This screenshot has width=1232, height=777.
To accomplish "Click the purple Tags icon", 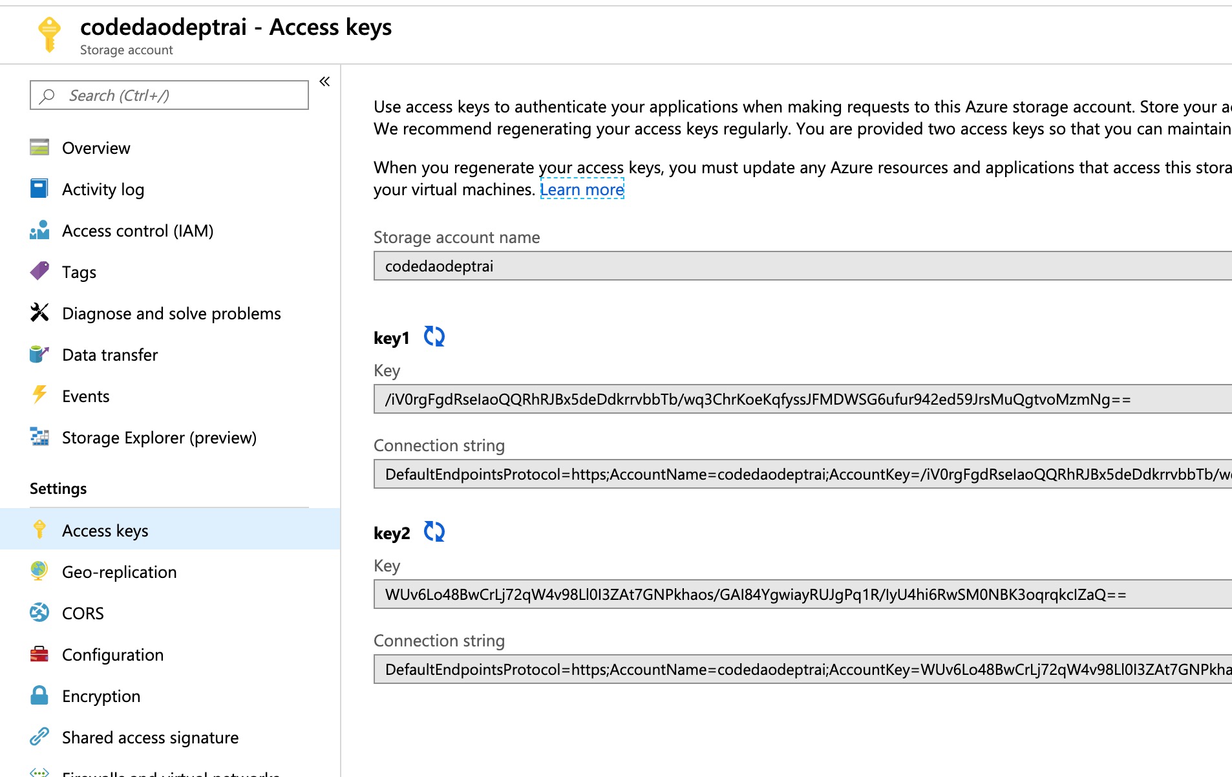I will [39, 271].
